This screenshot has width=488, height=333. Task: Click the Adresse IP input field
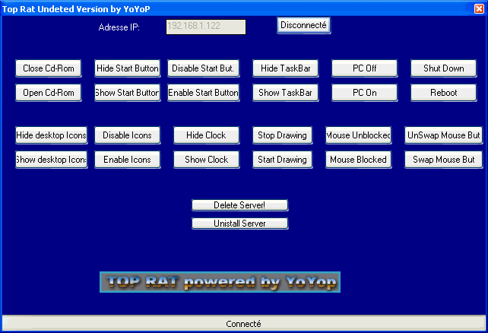[x=205, y=27]
